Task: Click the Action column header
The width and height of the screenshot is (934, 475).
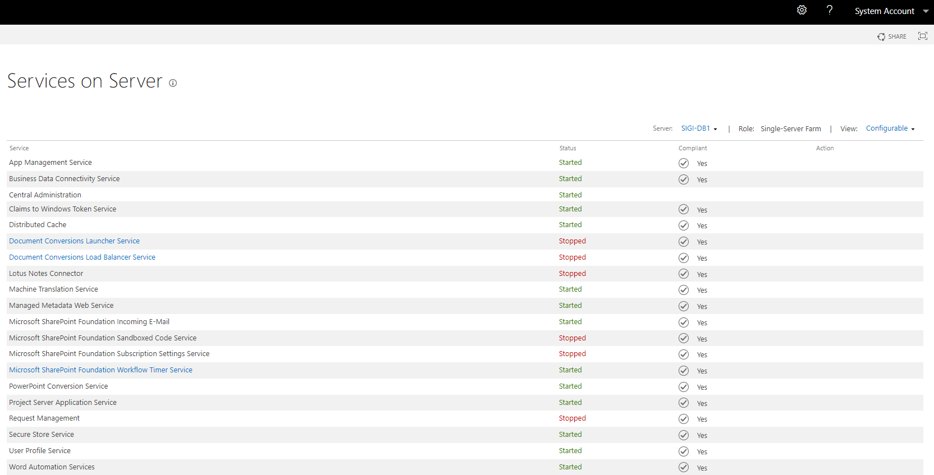Action: click(x=825, y=148)
